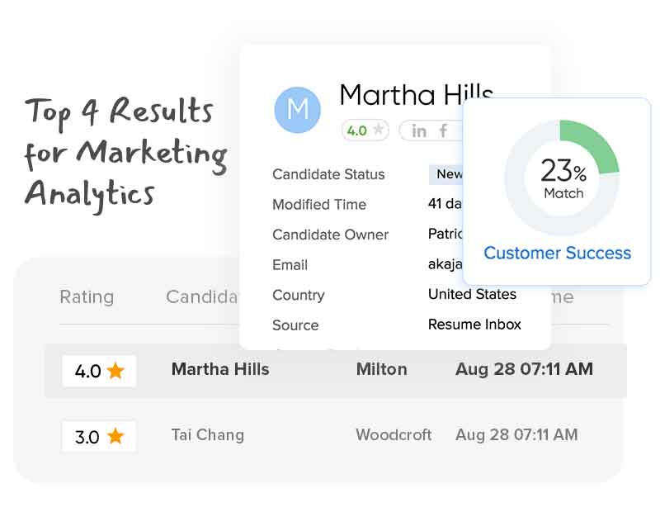
Task: Click the United States country value
Action: pos(472,295)
